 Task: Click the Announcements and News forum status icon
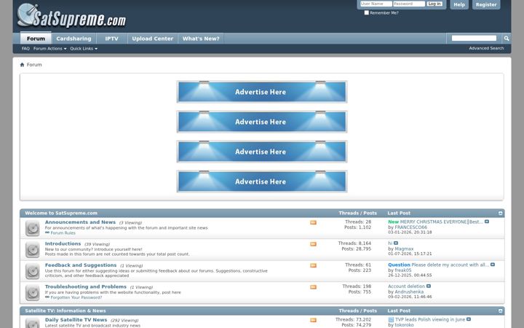point(33,228)
